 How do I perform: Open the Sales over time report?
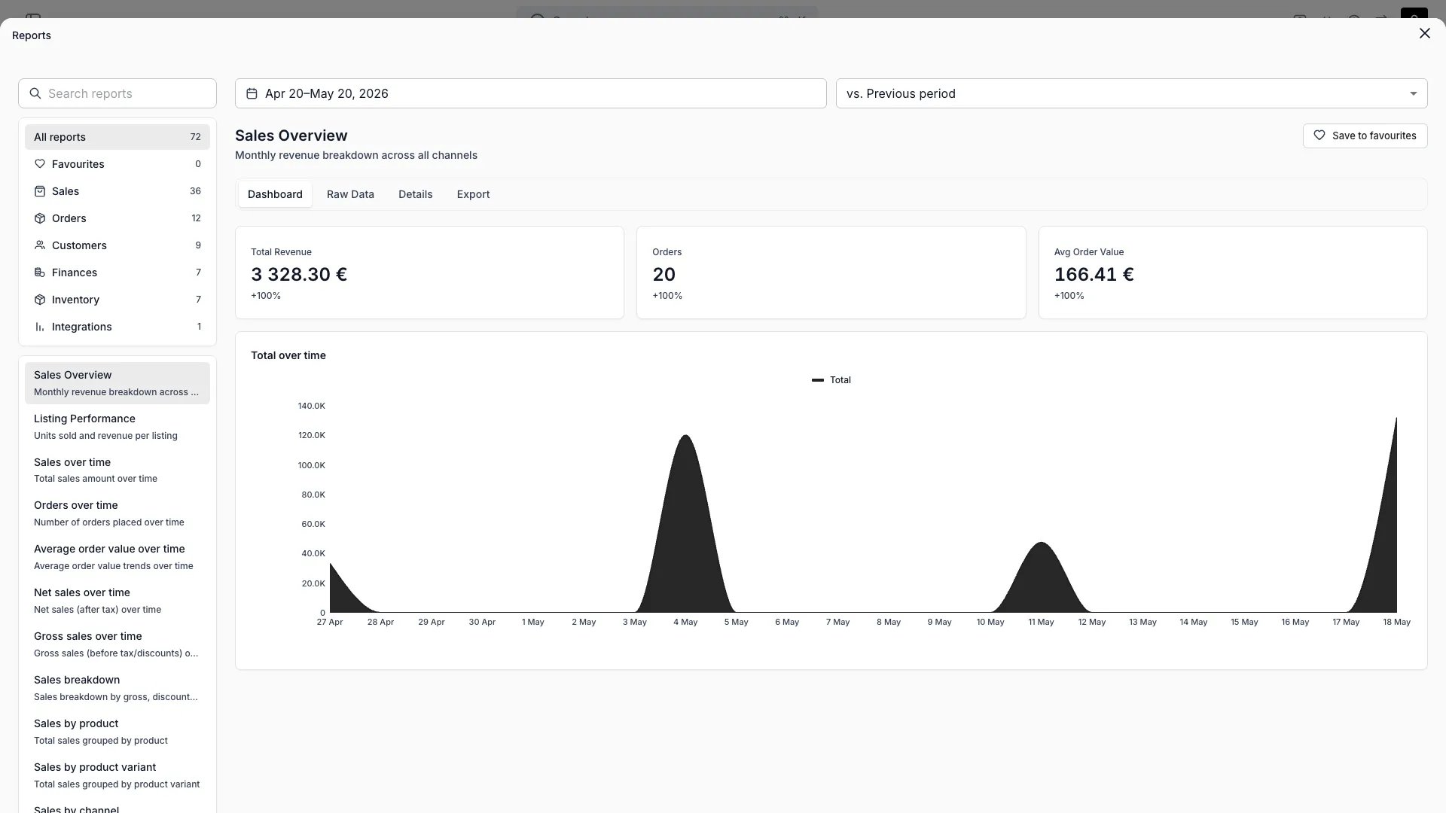(x=117, y=470)
